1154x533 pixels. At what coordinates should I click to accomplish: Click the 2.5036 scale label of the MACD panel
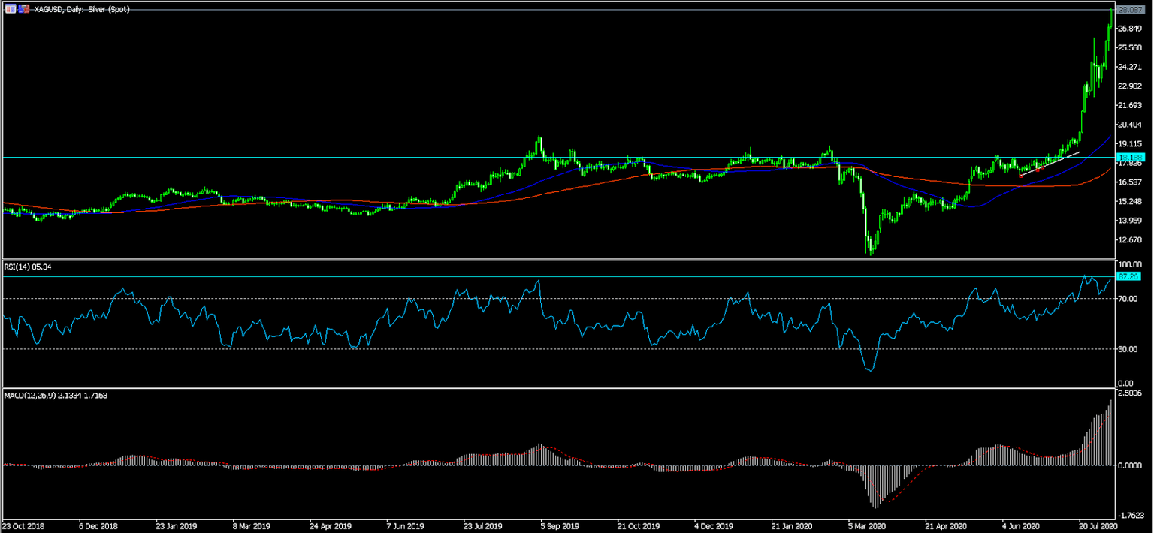[x=1131, y=393]
